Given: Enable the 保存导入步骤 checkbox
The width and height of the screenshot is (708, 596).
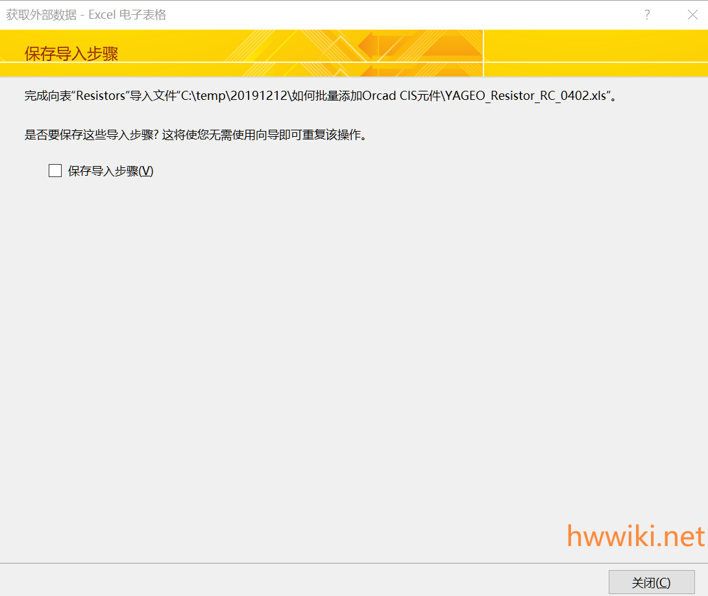Looking at the screenshot, I should click(55, 171).
